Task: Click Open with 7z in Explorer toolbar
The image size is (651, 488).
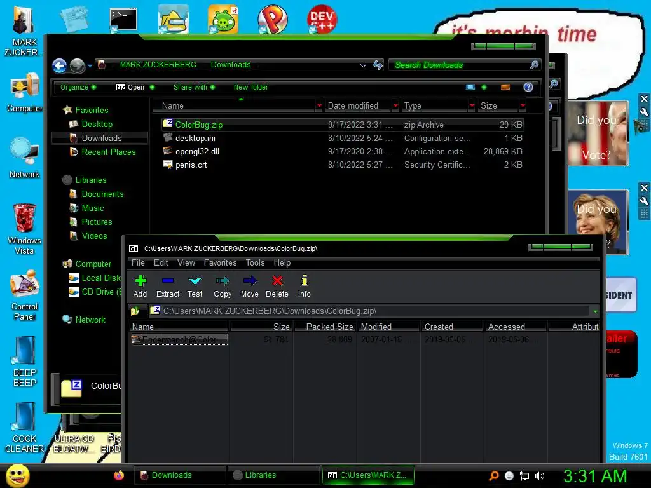Action: (x=130, y=87)
